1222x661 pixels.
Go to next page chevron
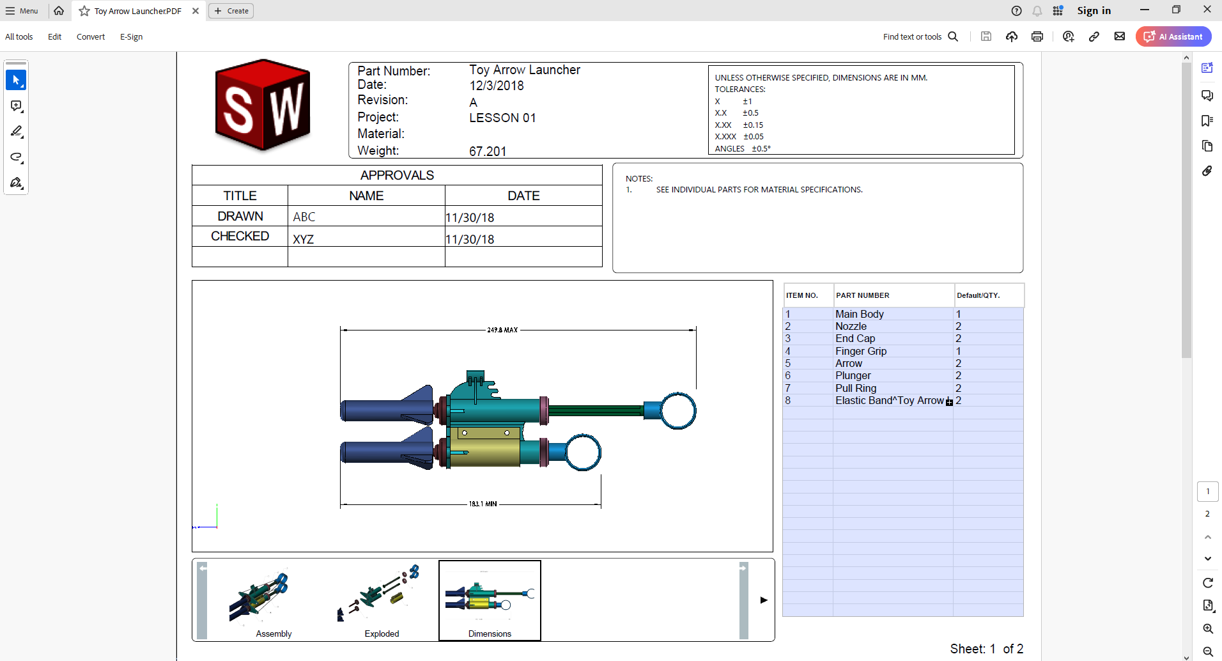click(1207, 559)
